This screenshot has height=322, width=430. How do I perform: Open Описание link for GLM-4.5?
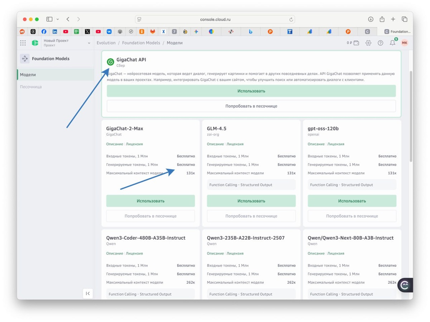[215, 144]
